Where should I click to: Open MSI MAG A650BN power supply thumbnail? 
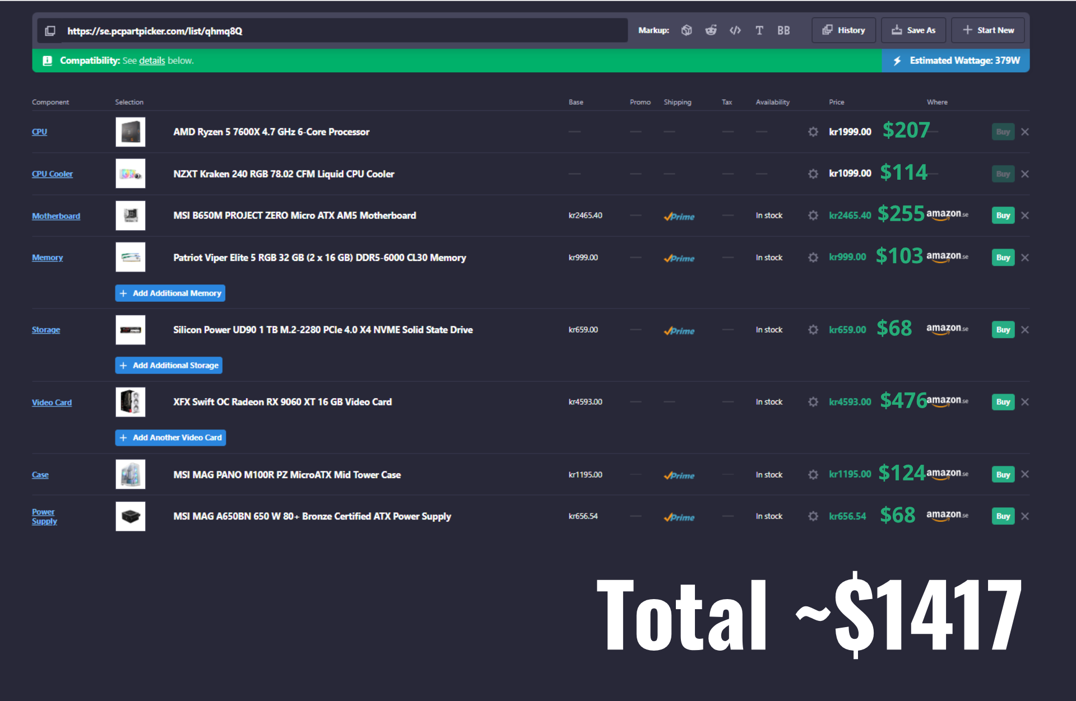pyautogui.click(x=131, y=516)
